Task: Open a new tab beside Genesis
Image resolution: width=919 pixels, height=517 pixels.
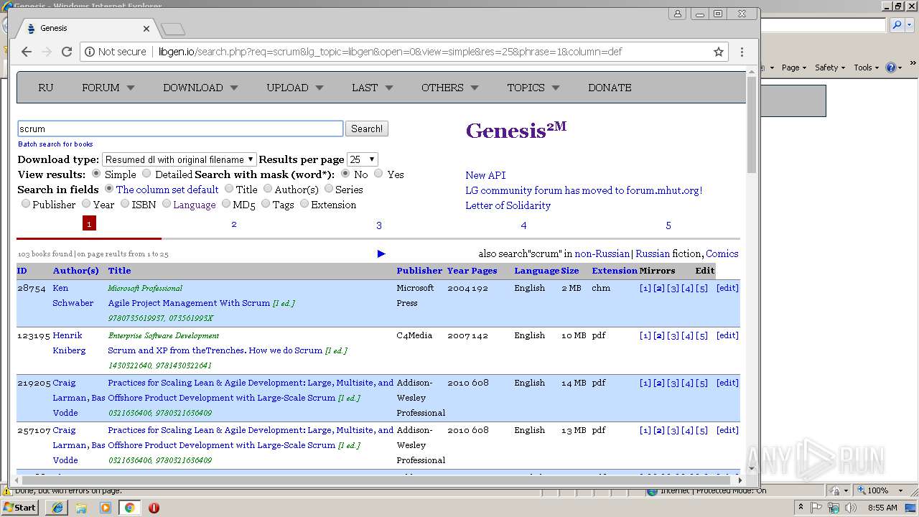Action: coord(173,29)
